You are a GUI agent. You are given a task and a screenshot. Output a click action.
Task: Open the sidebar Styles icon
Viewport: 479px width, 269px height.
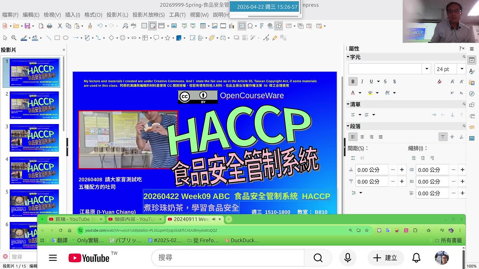pos(472,71)
